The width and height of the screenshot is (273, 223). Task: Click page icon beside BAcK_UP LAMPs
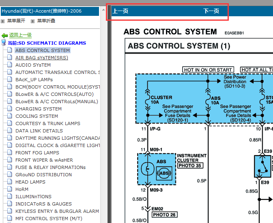[x=10, y=79]
